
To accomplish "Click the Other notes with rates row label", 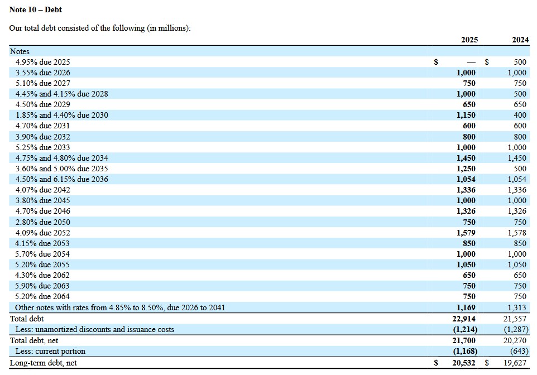I will pos(120,307).
